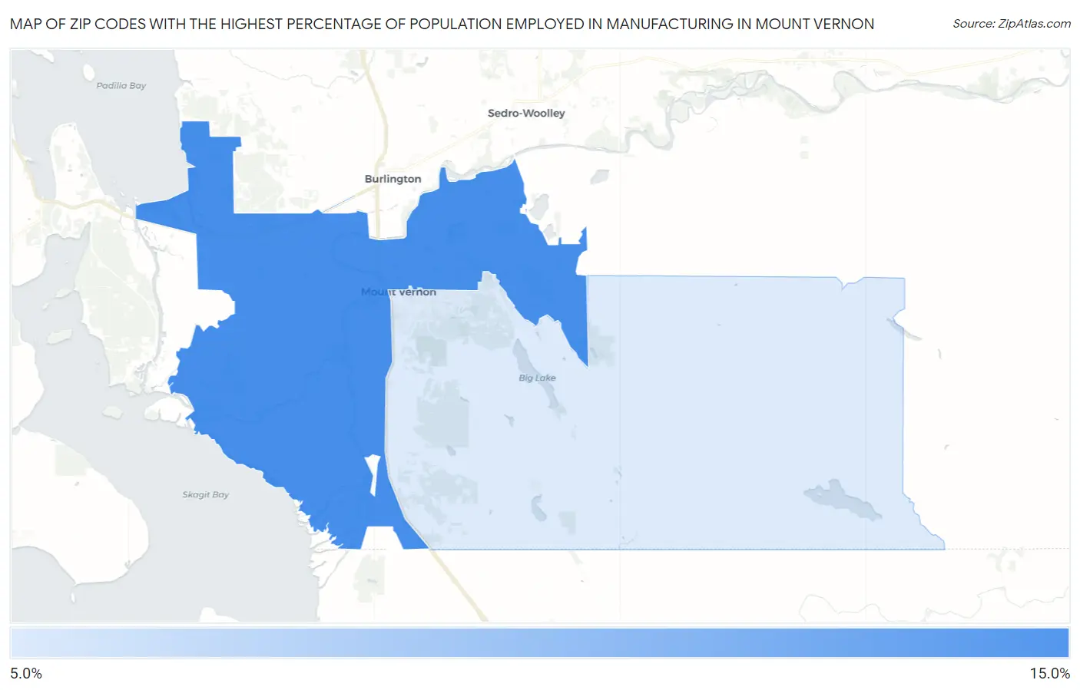Click the Skagit Bay label

(x=205, y=495)
